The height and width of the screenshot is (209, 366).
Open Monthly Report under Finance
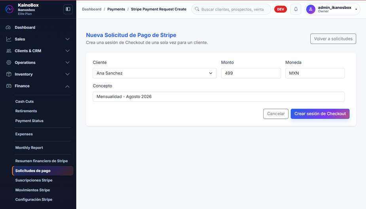[x=29, y=148]
